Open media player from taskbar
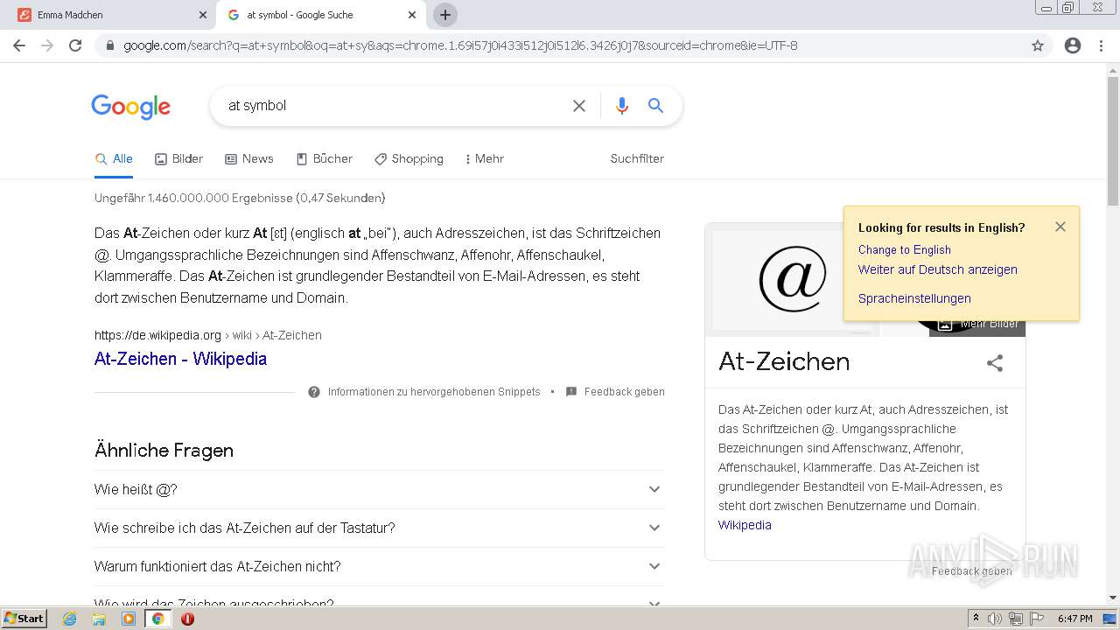The width and height of the screenshot is (1120, 630). pyautogui.click(x=129, y=619)
